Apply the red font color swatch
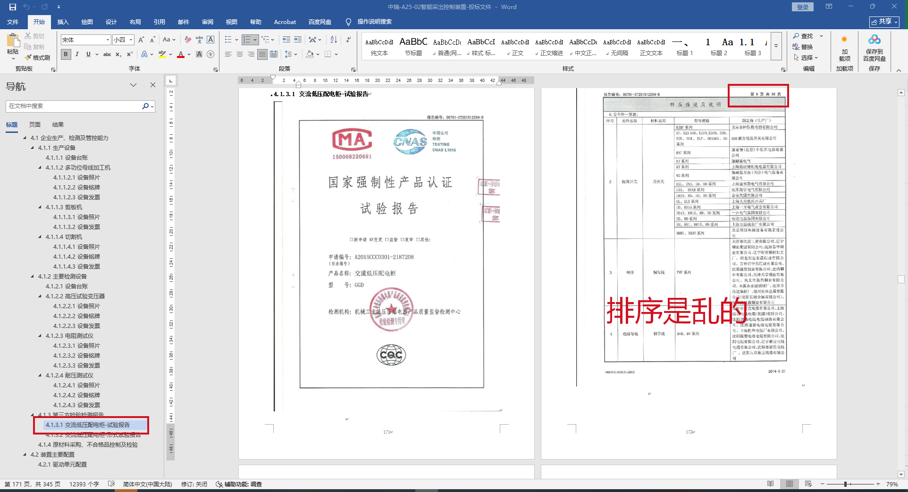 point(181,54)
